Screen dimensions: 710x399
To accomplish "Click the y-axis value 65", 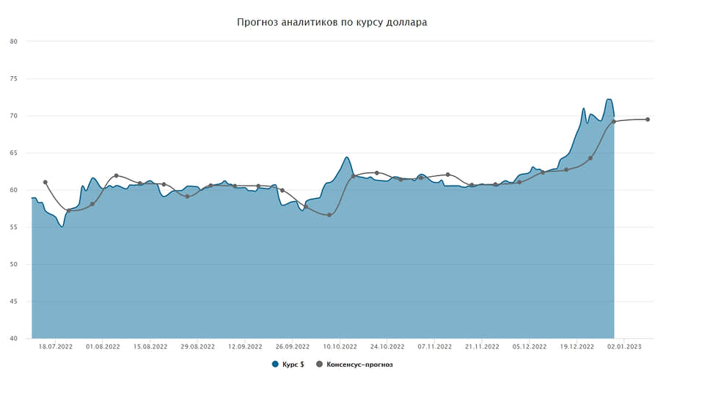I will coord(14,153).
